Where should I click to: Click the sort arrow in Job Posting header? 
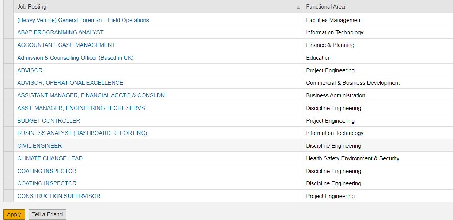click(x=298, y=7)
